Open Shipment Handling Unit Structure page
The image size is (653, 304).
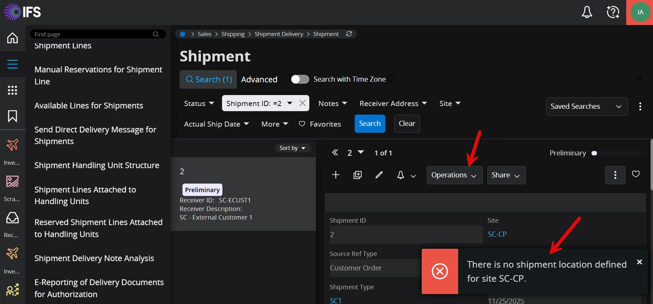[97, 165]
